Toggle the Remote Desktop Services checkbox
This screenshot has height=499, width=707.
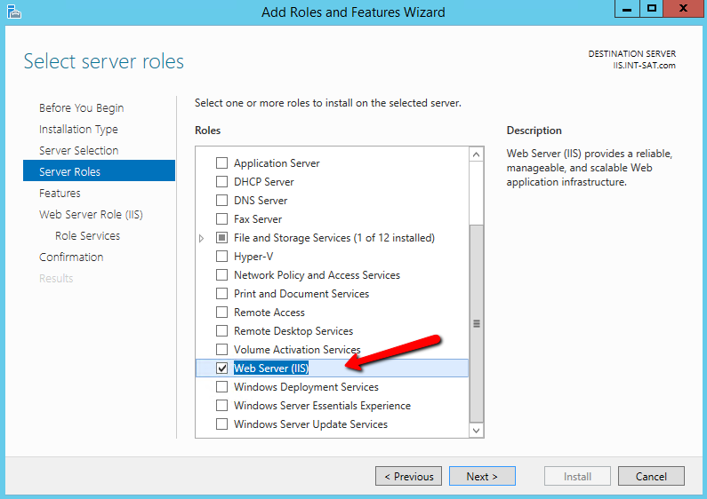click(x=222, y=331)
